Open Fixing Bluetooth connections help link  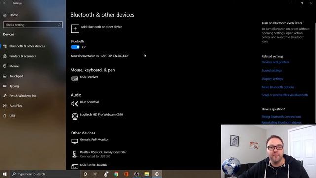[x=281, y=117]
